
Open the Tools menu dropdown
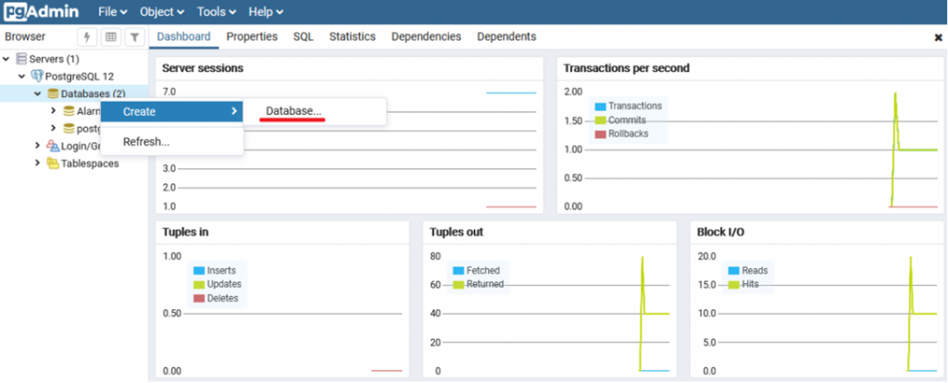(218, 12)
